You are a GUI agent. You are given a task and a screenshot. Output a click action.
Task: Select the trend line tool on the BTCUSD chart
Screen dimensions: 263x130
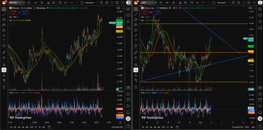click(x=4, y=14)
